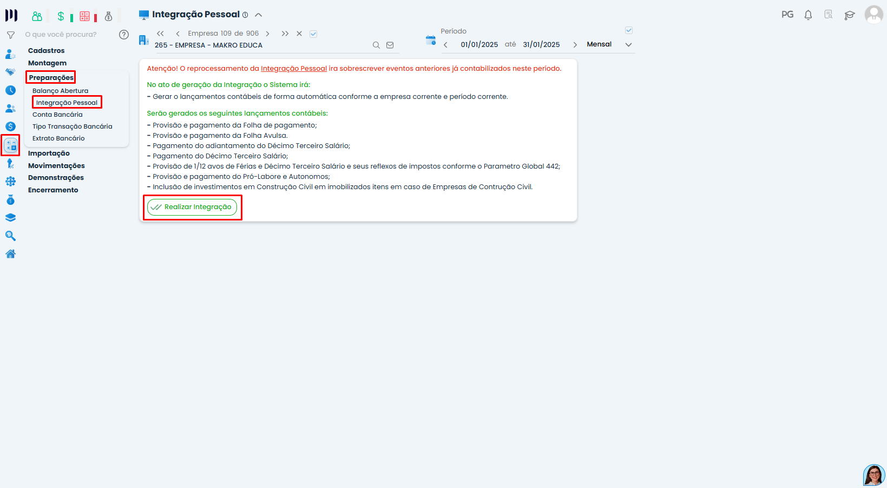Screen dimensions: 887x488
Task: Open the help question mark icon
Action: [124, 35]
